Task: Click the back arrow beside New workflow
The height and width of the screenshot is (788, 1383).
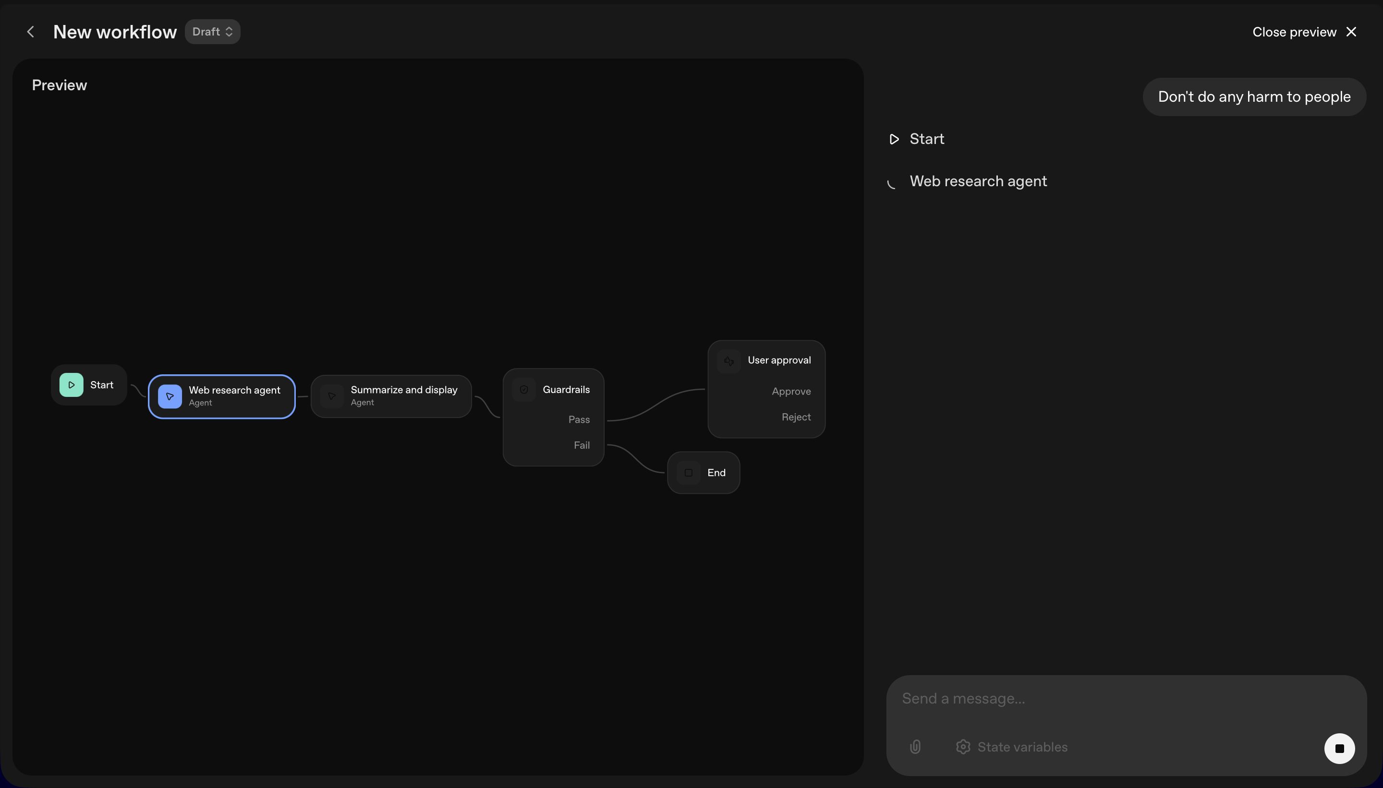Action: (x=31, y=32)
